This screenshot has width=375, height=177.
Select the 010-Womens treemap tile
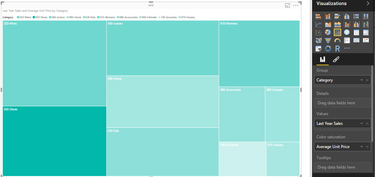point(259,54)
